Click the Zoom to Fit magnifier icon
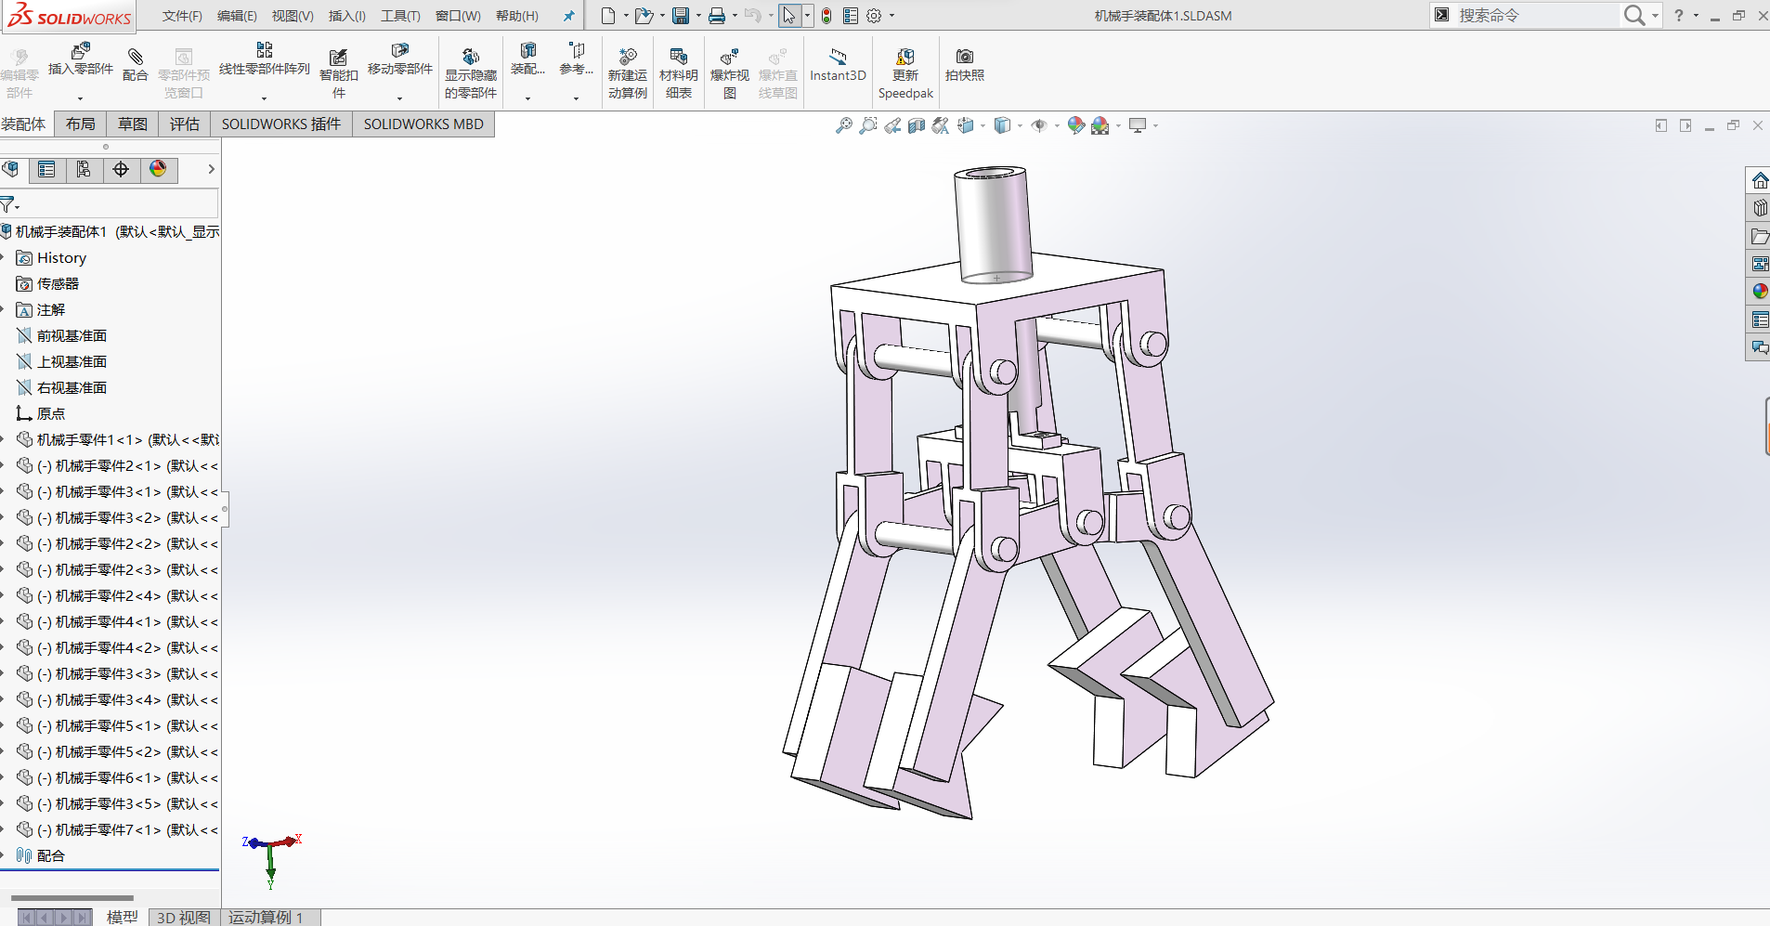 [x=843, y=125]
